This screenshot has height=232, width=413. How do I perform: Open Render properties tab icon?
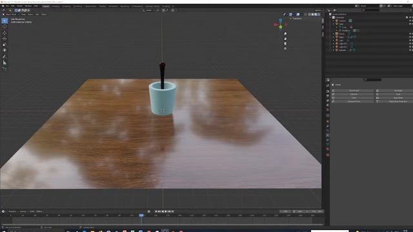pos(328,92)
